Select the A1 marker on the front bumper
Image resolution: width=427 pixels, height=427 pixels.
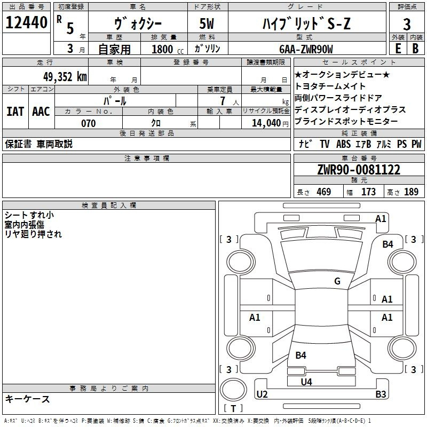pos(381,218)
